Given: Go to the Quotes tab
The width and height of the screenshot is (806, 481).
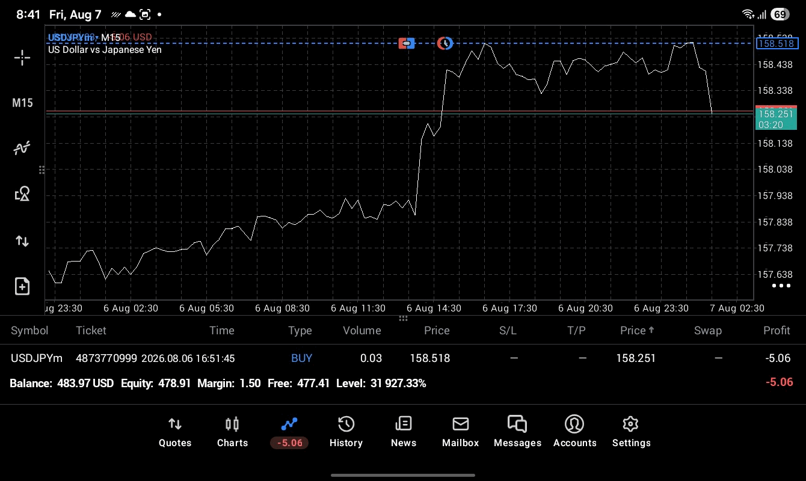Looking at the screenshot, I should click(175, 432).
